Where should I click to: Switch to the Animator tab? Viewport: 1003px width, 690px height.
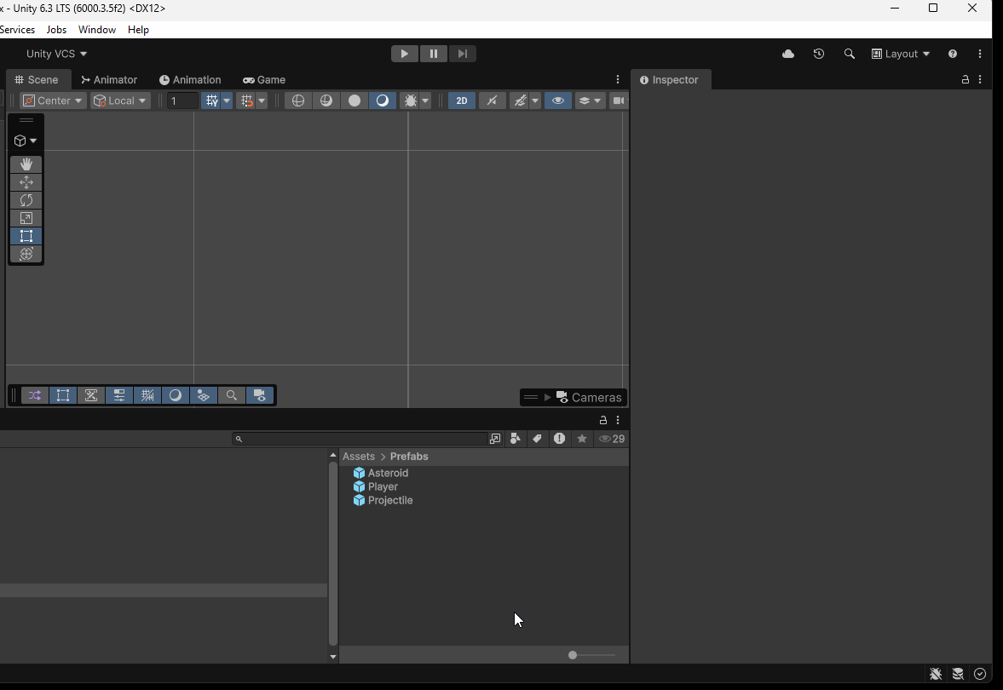coord(109,80)
